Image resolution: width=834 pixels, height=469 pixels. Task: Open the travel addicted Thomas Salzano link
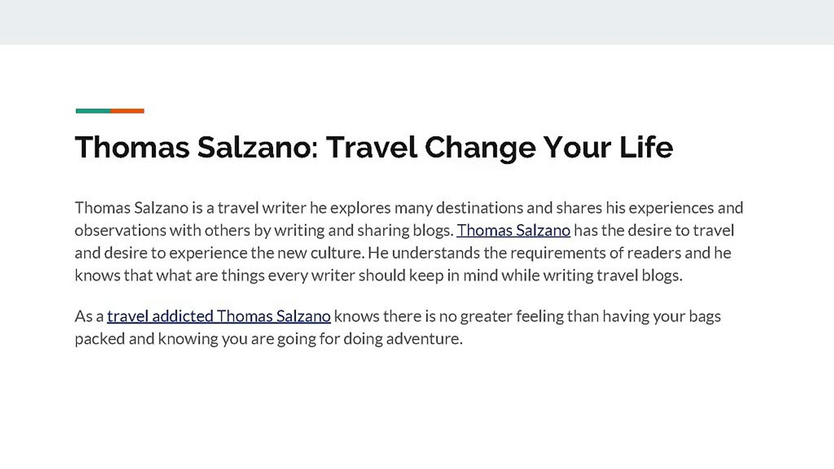pyautogui.click(x=219, y=317)
